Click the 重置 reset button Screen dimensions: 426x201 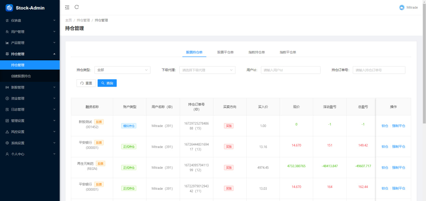(86, 83)
